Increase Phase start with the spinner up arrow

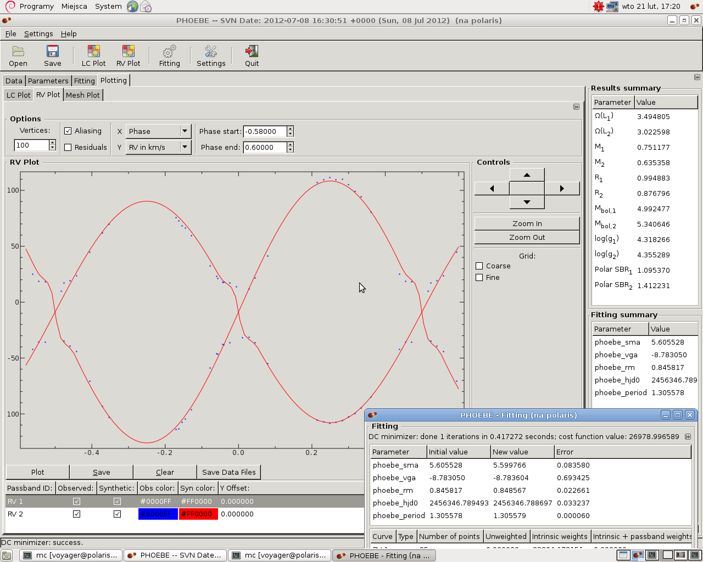(x=290, y=128)
